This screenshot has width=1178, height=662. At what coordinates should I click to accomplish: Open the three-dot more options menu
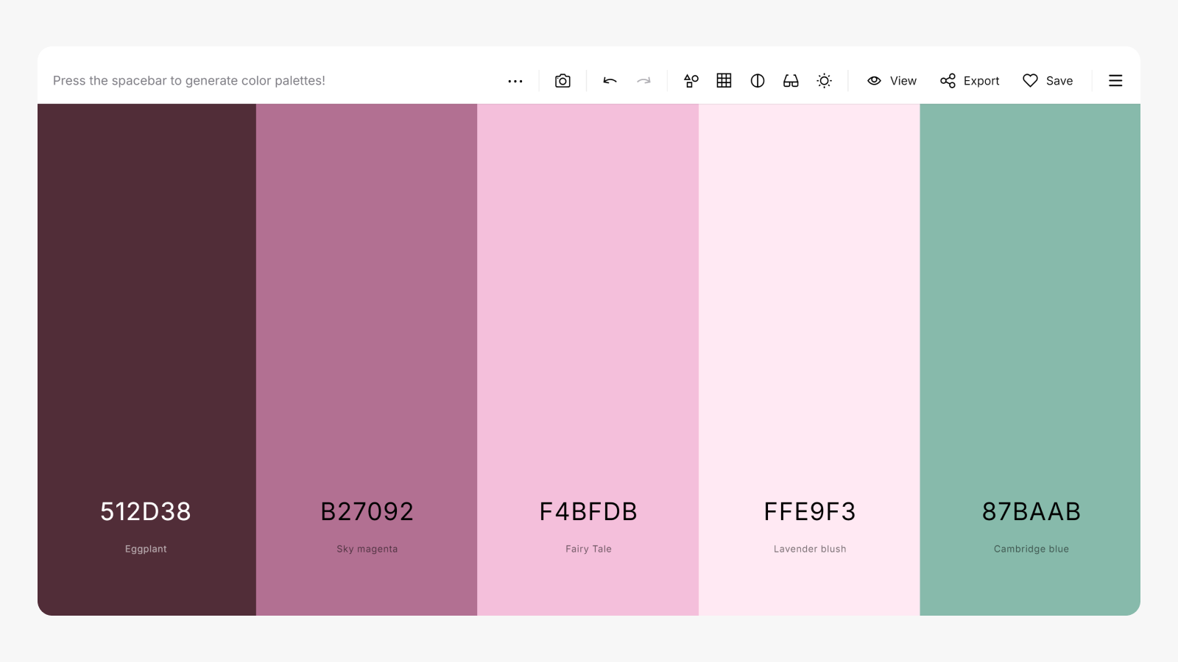pyautogui.click(x=515, y=81)
